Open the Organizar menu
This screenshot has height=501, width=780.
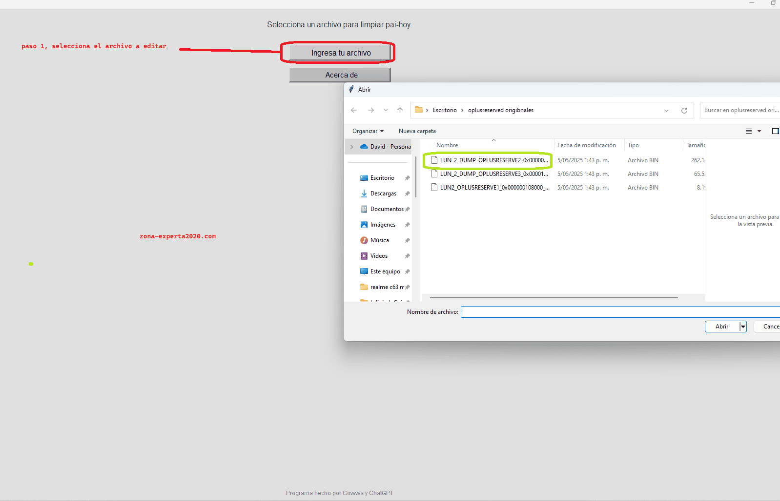click(368, 131)
